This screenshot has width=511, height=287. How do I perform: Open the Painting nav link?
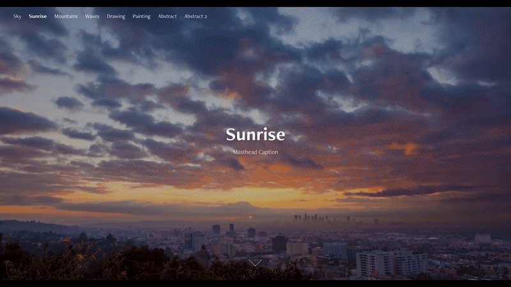(x=141, y=17)
